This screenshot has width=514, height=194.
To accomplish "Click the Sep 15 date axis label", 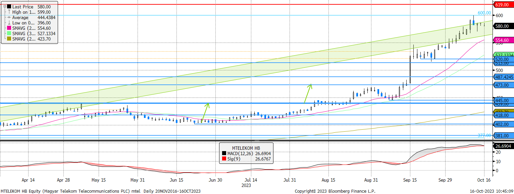I will [x=410, y=180].
